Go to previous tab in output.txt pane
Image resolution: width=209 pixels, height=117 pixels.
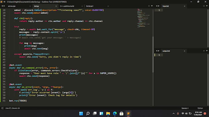[157, 51]
